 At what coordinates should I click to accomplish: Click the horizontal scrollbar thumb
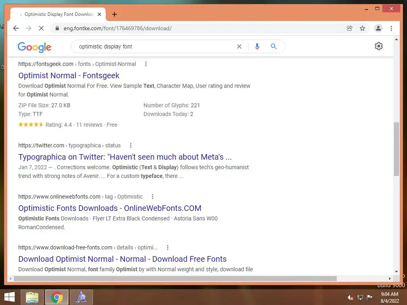pos(175,278)
